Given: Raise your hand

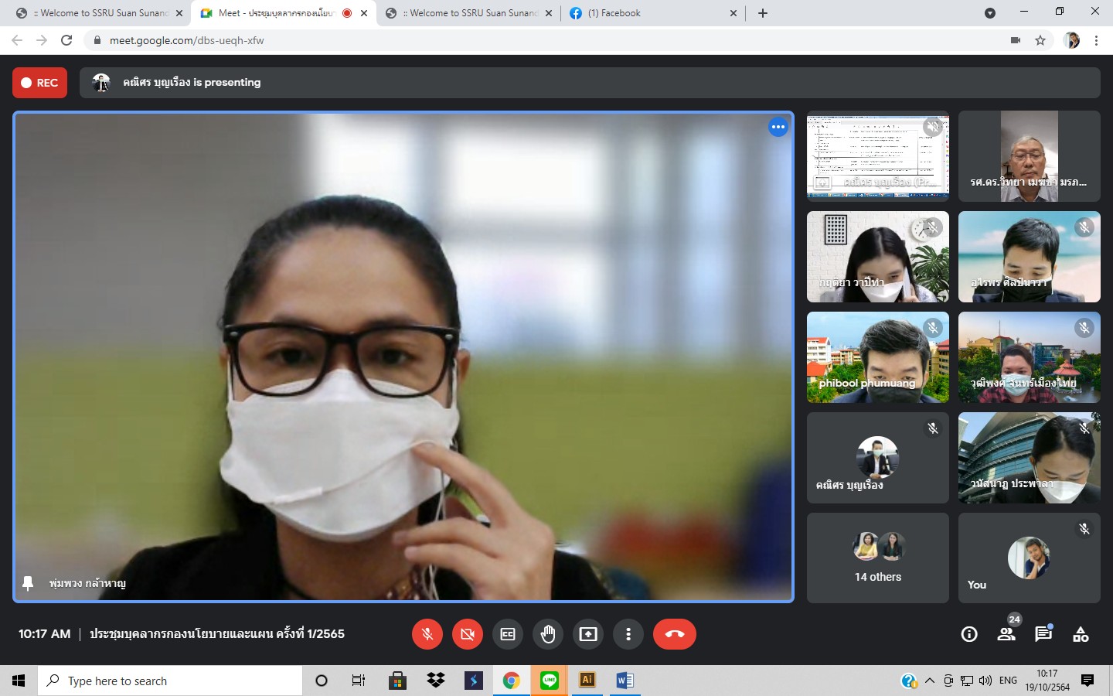Looking at the screenshot, I should click(548, 634).
